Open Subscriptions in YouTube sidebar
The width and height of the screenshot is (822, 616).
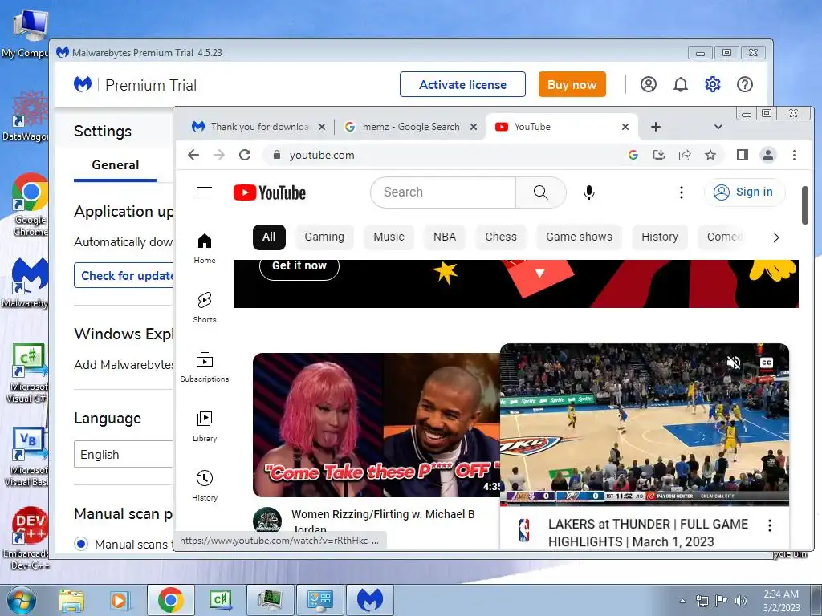click(205, 367)
